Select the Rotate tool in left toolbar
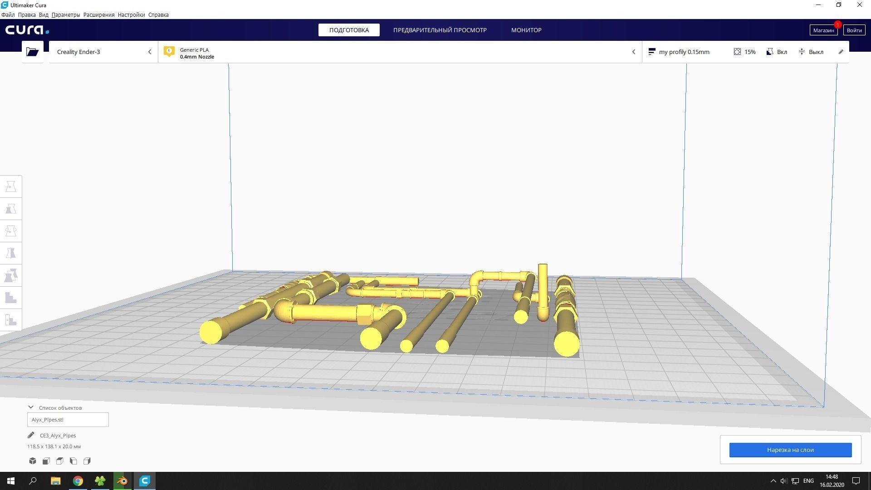The width and height of the screenshot is (871, 490). coord(11,231)
